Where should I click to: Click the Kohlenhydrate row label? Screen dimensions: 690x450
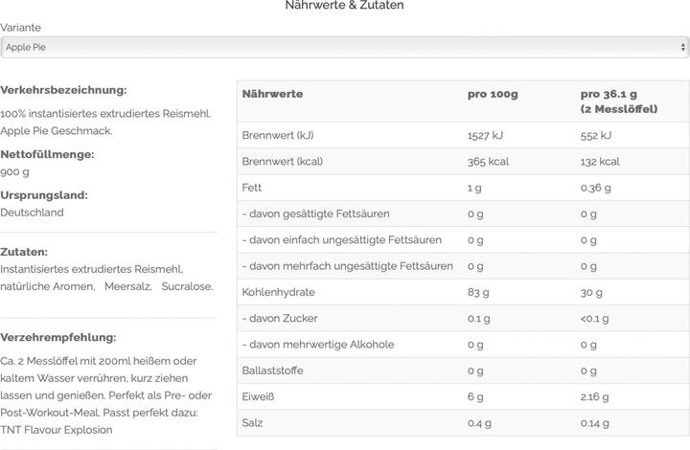279,292
